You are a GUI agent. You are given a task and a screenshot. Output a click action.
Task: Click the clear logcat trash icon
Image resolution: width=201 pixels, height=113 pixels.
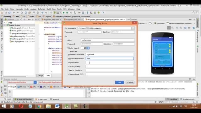tap(10, 91)
